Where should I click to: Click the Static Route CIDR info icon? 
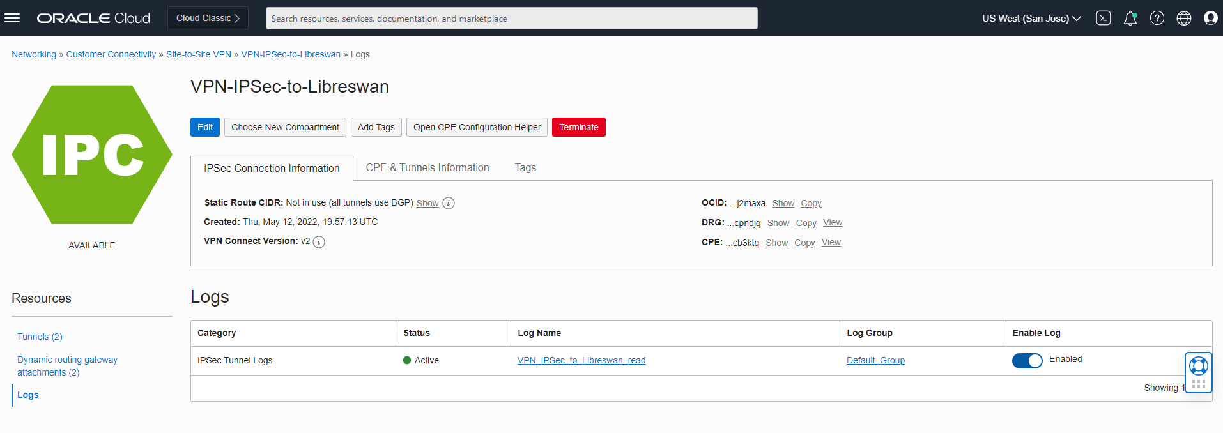449,203
